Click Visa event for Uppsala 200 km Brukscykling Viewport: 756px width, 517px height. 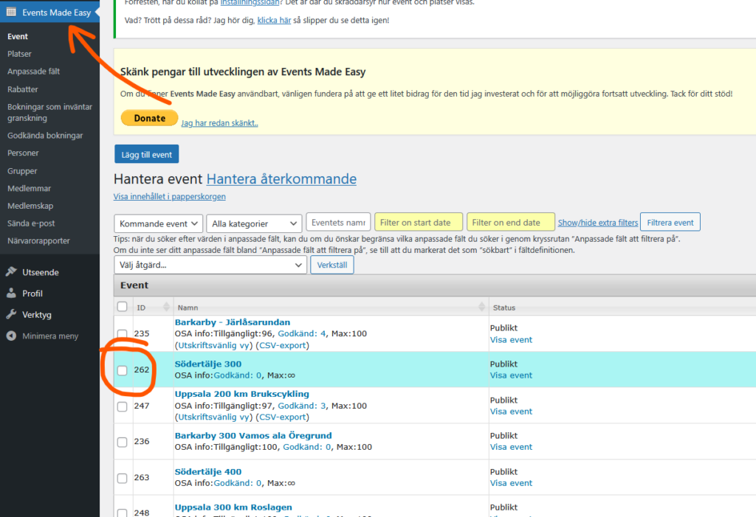[x=511, y=412]
